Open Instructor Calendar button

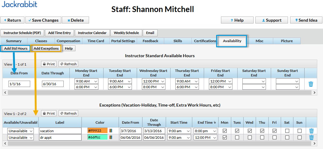[x=92, y=33]
